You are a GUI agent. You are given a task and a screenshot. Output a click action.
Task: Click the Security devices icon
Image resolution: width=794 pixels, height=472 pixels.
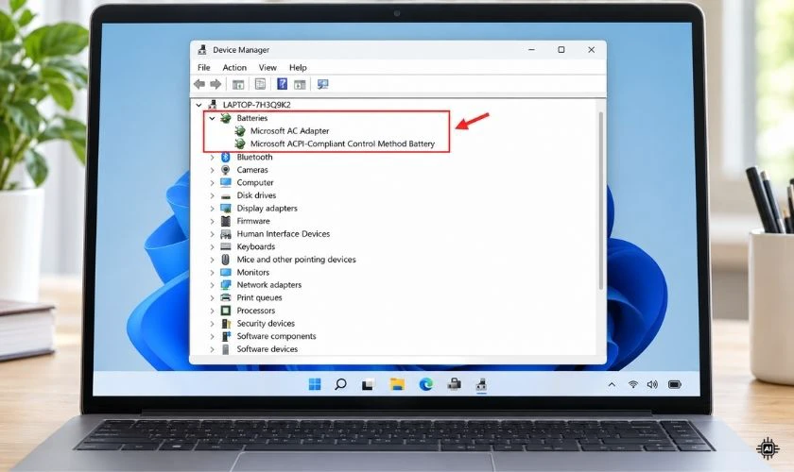(x=226, y=323)
